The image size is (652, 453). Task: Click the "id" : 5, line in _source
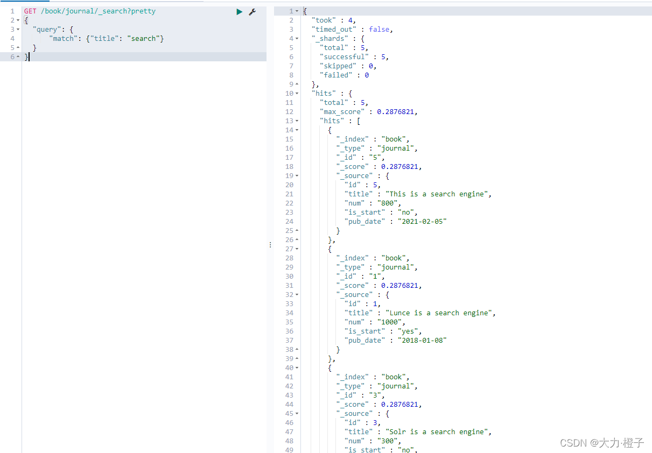(x=363, y=185)
